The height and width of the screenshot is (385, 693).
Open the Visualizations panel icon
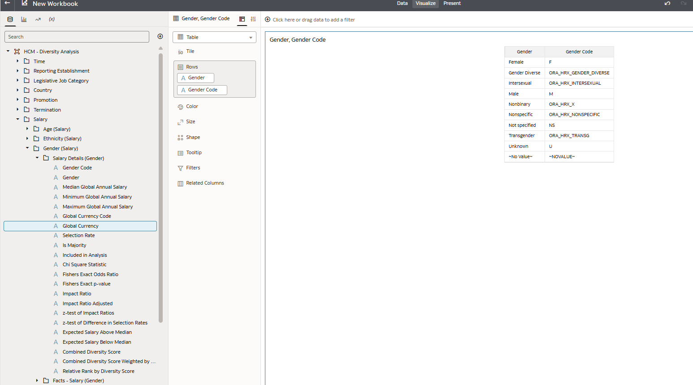[24, 19]
